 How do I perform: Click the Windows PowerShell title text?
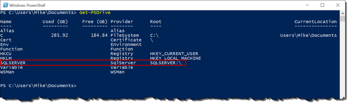click(x=27, y=5)
